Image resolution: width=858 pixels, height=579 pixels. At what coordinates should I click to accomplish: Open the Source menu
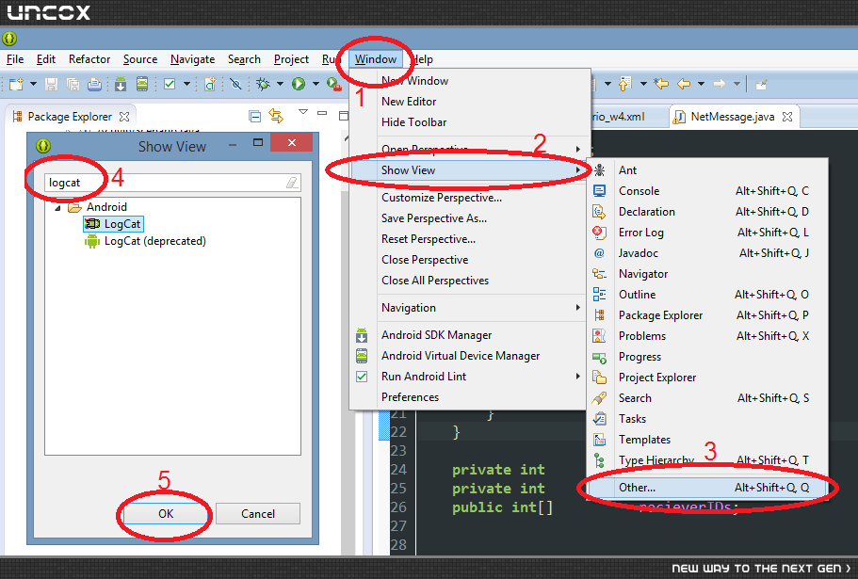pyautogui.click(x=140, y=59)
